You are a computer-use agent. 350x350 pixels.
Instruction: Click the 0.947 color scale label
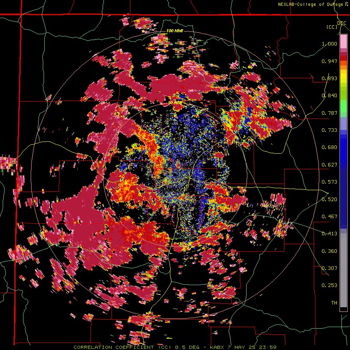[x=329, y=61]
